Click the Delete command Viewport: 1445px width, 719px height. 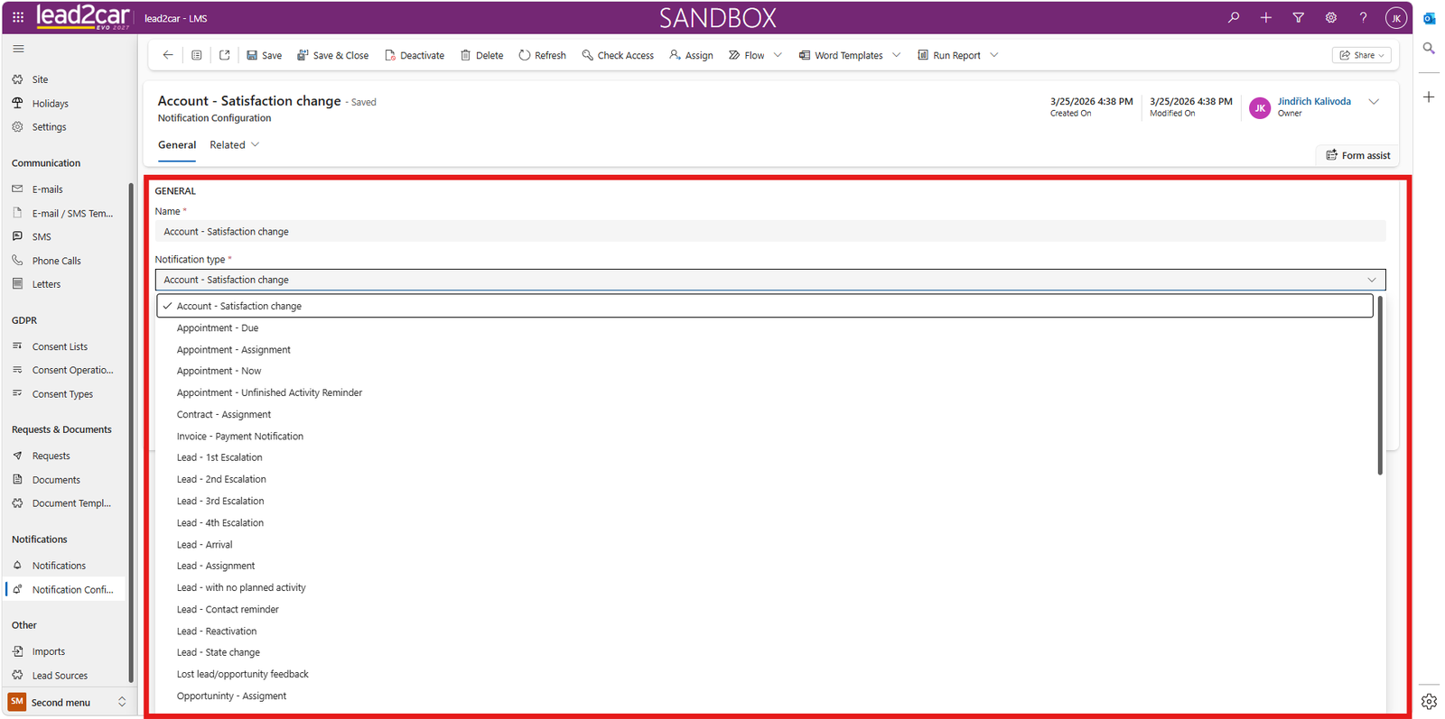(x=482, y=55)
